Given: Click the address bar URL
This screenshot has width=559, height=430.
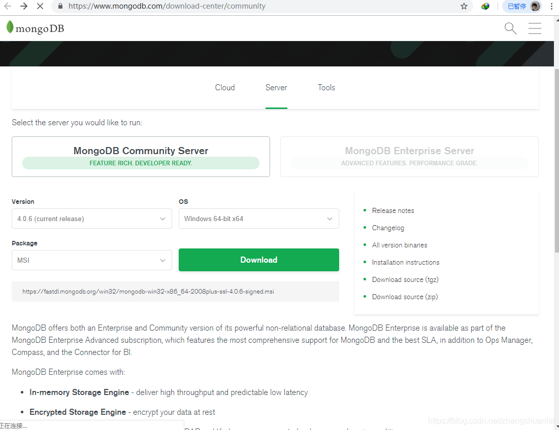Looking at the screenshot, I should click(167, 6).
